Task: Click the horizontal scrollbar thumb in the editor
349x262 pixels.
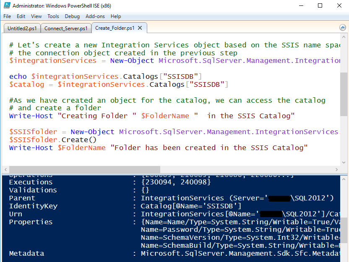Action: pos(85,169)
